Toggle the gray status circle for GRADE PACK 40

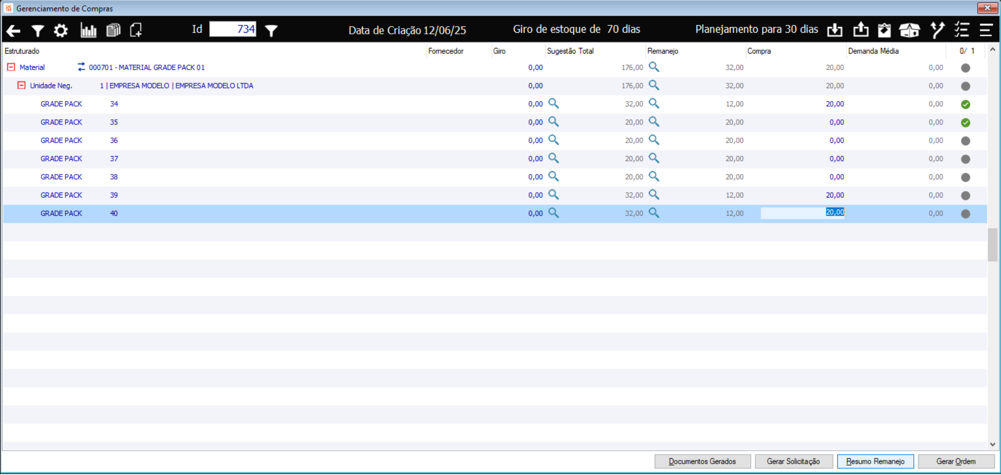click(966, 214)
